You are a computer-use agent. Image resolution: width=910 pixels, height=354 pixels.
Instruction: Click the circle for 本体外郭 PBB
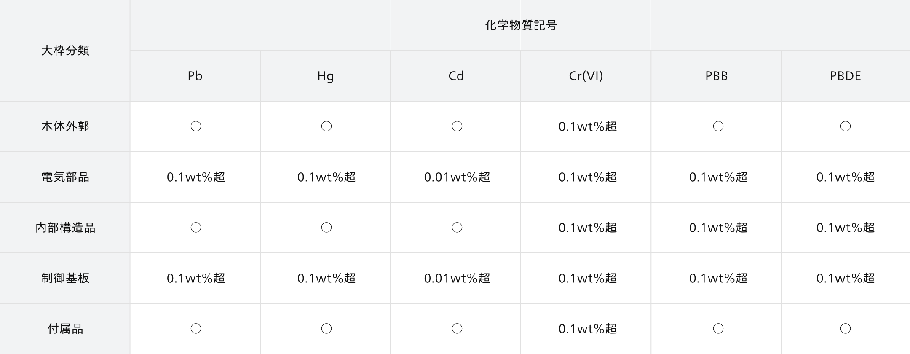coord(718,126)
